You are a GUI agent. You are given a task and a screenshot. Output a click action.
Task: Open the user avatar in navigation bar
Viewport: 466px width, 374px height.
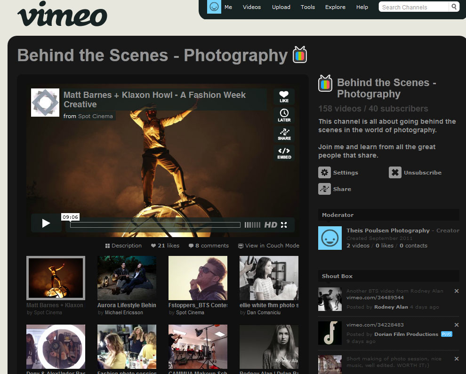click(214, 7)
